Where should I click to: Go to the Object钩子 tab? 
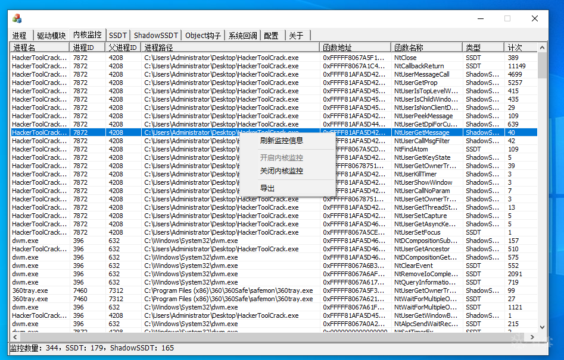coord(203,35)
